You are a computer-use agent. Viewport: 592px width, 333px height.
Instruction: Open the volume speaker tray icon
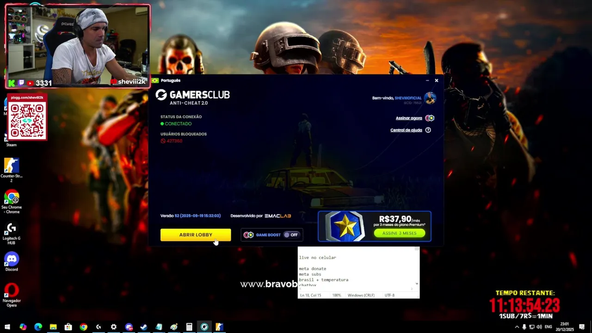[x=539, y=327]
